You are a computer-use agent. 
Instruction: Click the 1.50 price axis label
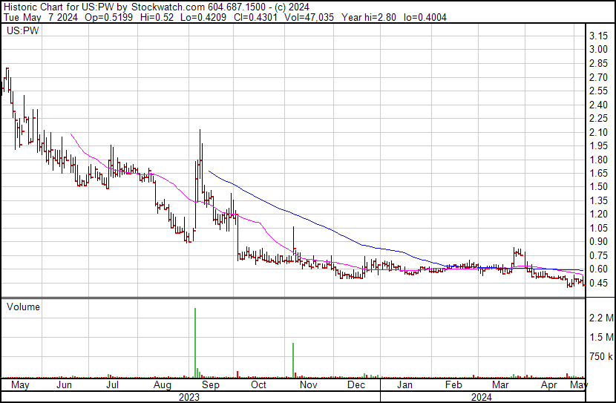599,187
